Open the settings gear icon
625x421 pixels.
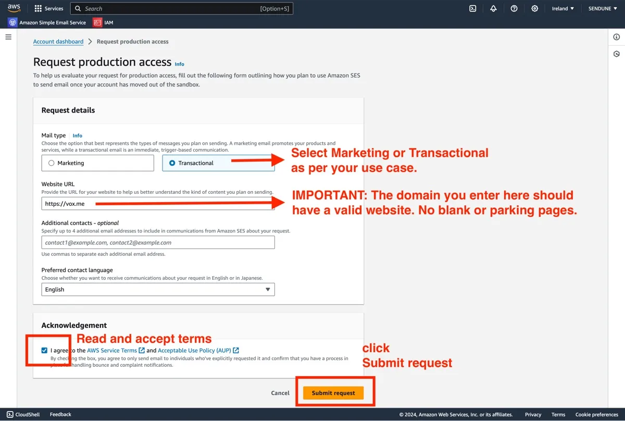point(535,8)
